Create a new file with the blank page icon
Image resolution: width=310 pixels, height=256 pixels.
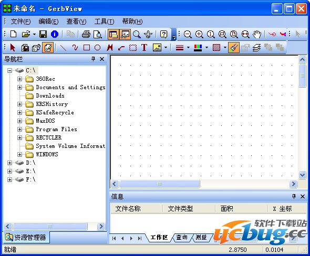(x=14, y=34)
